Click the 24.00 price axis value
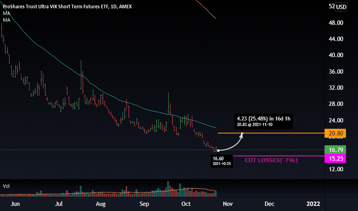Screen dimensions: 358x211 point(336,120)
